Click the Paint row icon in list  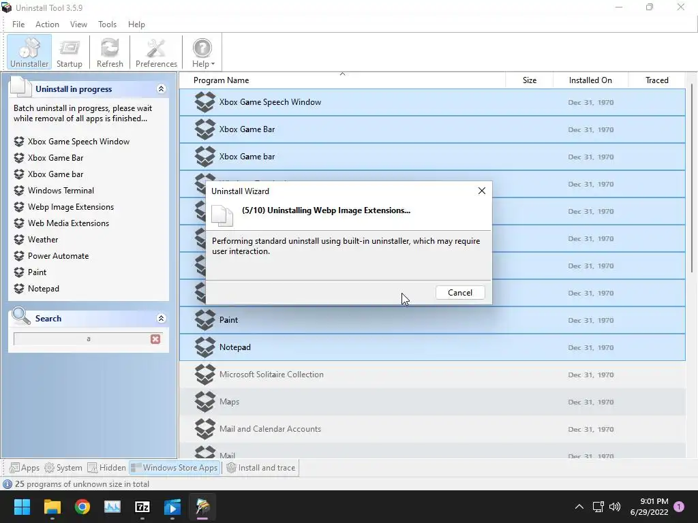[204, 320]
